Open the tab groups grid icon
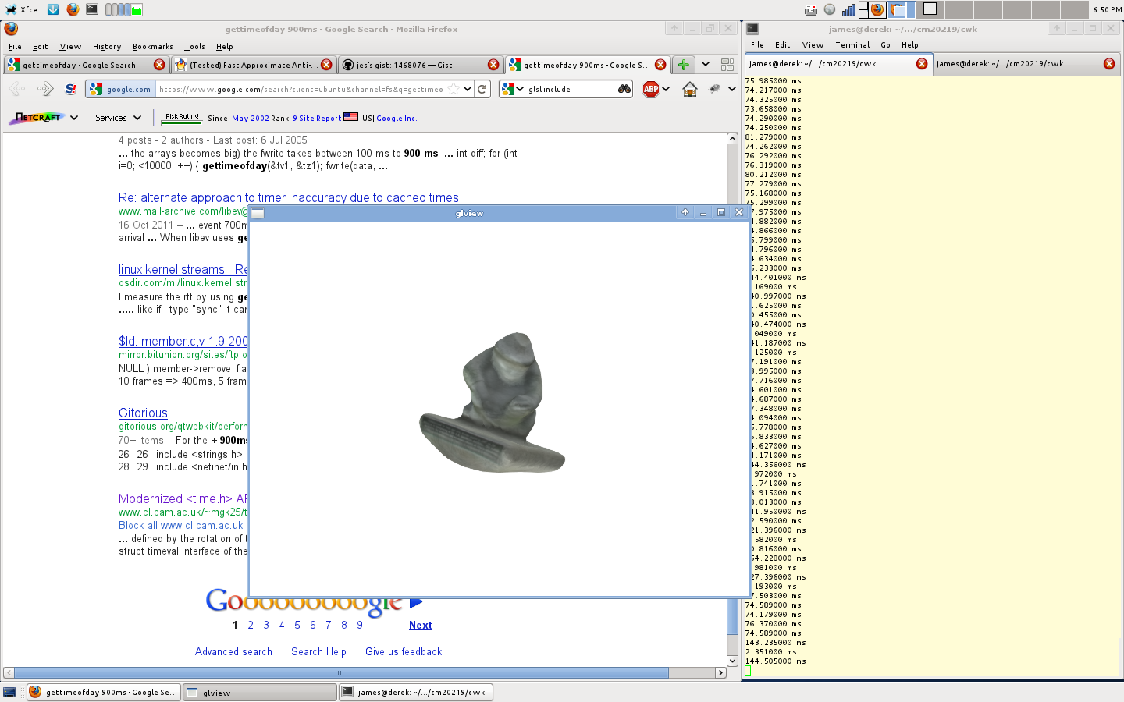Viewport: 1124px width, 702px height. coord(727,65)
